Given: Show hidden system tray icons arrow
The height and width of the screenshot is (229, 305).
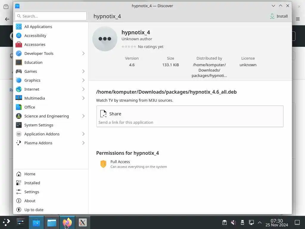Looking at the screenshot, I should click(x=260, y=222).
